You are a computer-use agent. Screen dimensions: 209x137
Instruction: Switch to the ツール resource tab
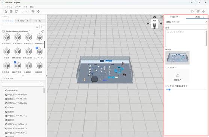click(38, 21)
